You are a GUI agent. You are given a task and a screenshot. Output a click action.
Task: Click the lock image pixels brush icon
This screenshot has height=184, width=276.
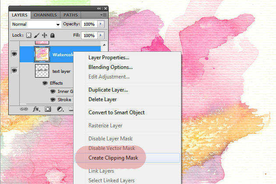point(38,35)
